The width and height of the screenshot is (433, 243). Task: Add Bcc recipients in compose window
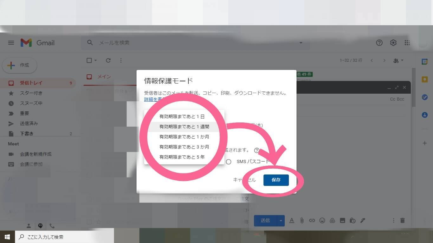coord(401,99)
